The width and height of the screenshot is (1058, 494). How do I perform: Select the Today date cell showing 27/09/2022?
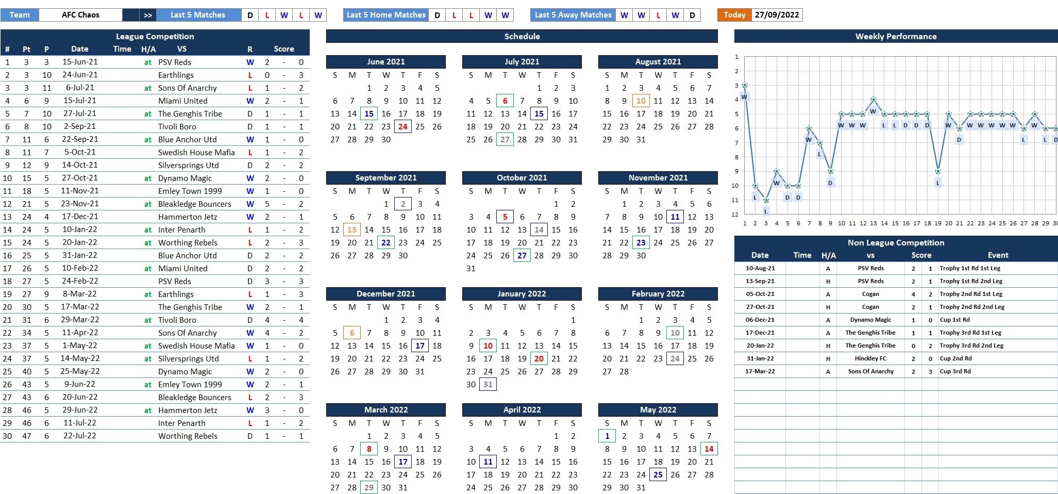click(x=777, y=15)
